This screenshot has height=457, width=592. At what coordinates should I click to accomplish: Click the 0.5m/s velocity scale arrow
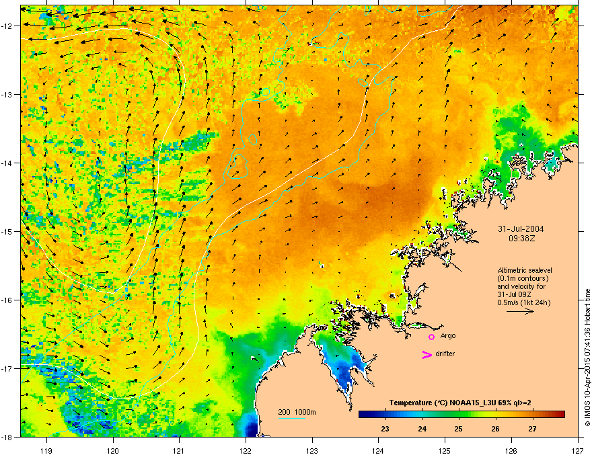520,311
